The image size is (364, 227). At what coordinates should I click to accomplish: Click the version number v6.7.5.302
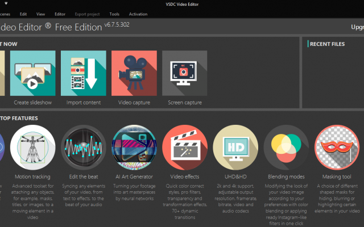pos(117,24)
